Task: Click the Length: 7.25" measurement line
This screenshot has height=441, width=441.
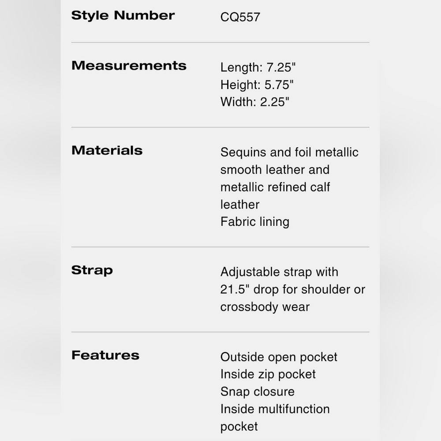Action: tap(258, 67)
